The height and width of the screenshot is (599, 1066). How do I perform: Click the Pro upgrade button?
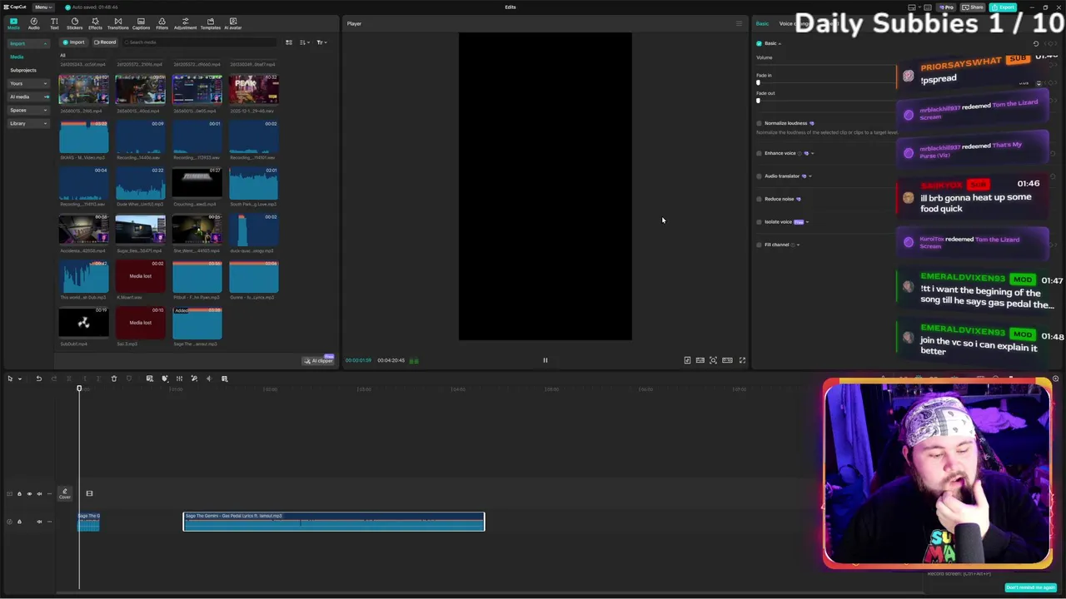point(946,7)
